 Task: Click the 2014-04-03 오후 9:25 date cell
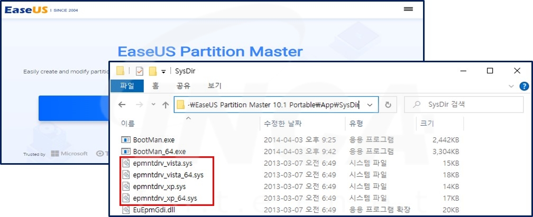[x=300, y=139]
